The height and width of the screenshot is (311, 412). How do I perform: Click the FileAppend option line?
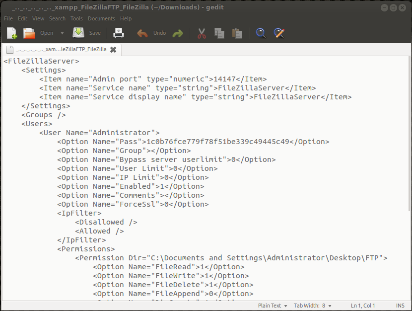tap(173, 294)
